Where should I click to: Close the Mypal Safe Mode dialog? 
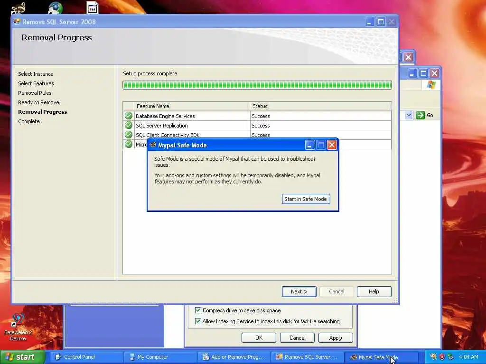(332, 145)
